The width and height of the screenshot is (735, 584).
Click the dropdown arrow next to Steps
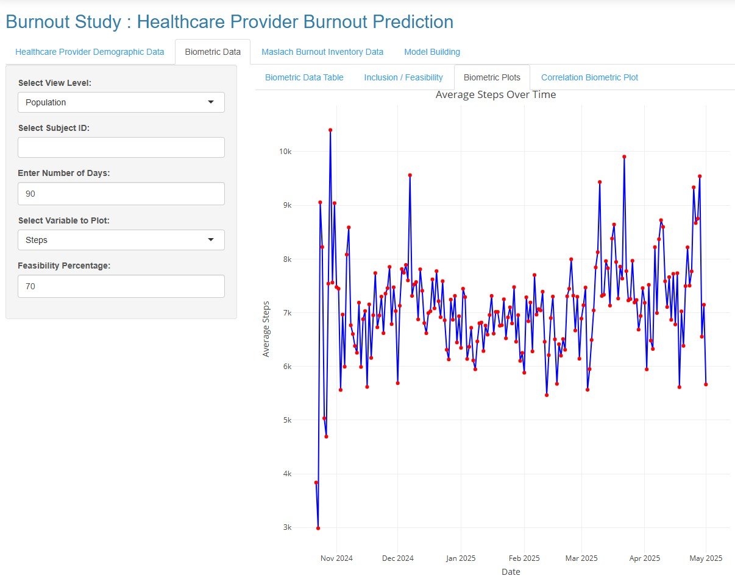pyautogui.click(x=211, y=240)
